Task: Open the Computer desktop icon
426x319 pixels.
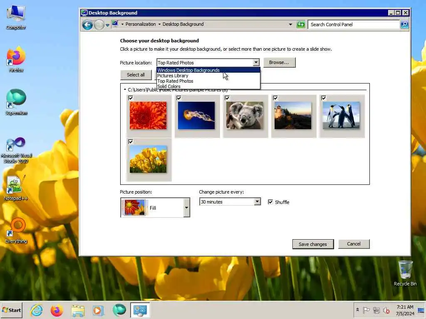Action: coord(16,17)
